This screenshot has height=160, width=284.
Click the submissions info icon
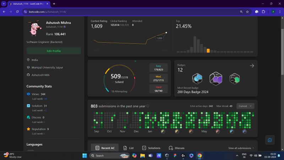(x=148, y=106)
